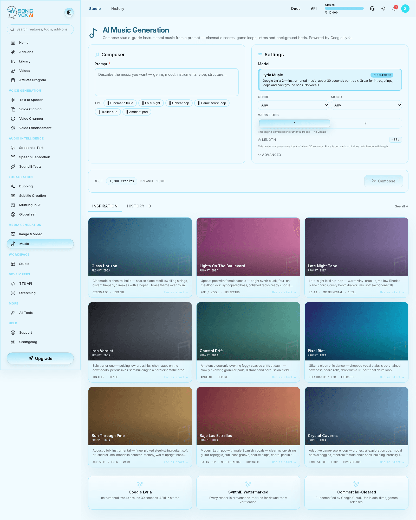416x520 pixels.
Task: Click the Speech to Text icon
Action: (13, 148)
